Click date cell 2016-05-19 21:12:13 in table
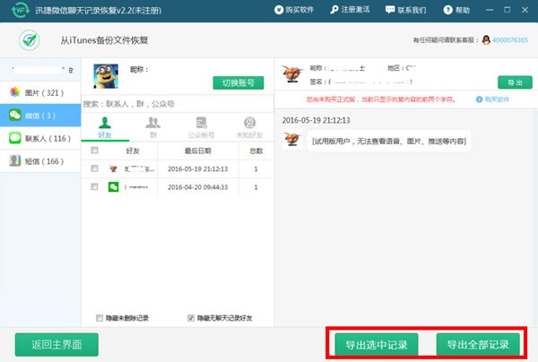The image size is (538, 362). tap(197, 168)
